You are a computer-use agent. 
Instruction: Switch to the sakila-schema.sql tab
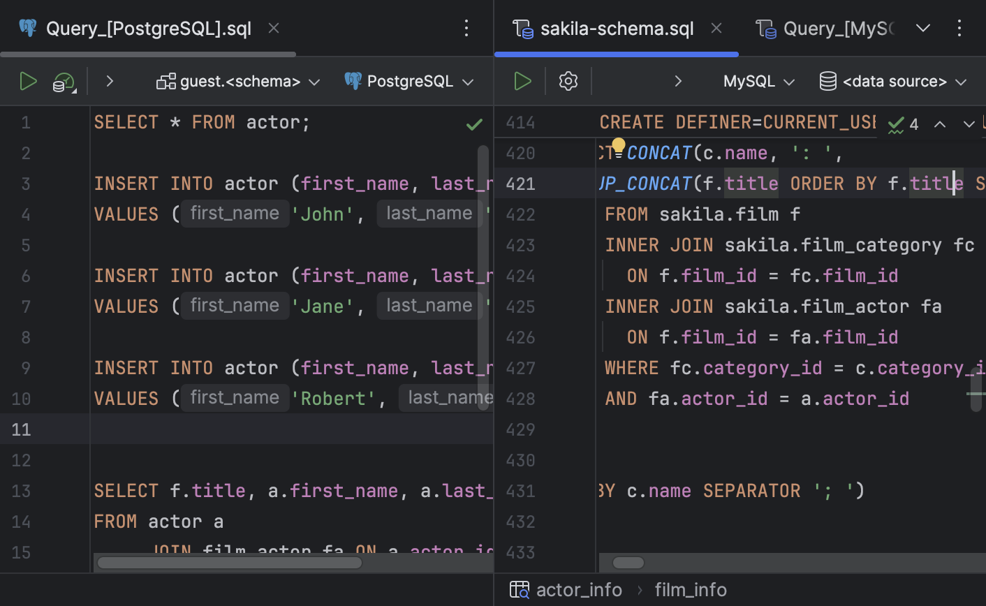tap(617, 28)
